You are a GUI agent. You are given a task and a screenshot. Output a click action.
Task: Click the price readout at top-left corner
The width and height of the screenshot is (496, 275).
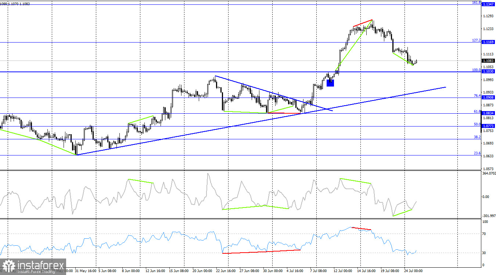point(15,4)
